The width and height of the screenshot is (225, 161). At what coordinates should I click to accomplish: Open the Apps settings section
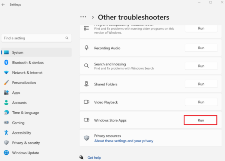(16, 93)
